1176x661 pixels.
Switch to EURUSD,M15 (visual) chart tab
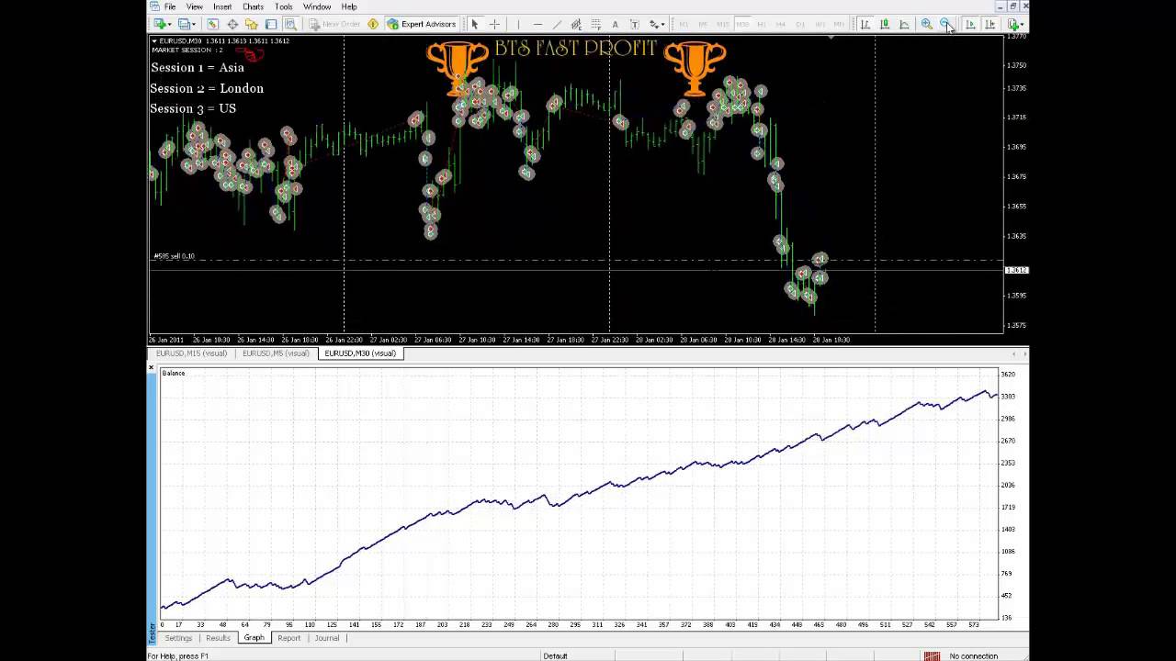[x=191, y=353]
